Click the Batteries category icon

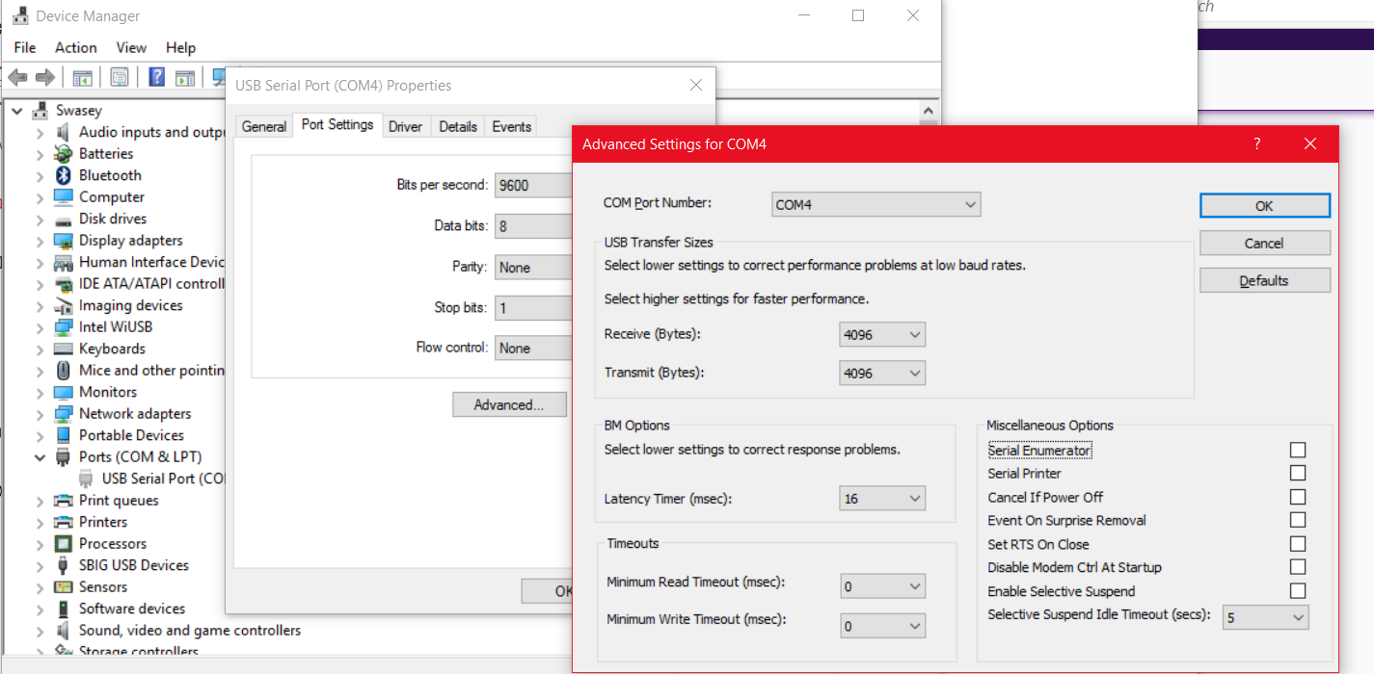click(64, 154)
